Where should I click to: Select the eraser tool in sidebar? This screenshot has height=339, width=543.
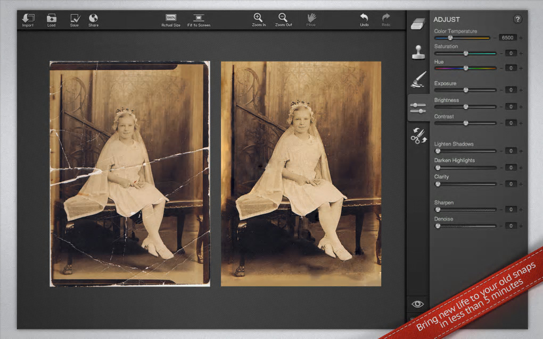click(x=418, y=24)
